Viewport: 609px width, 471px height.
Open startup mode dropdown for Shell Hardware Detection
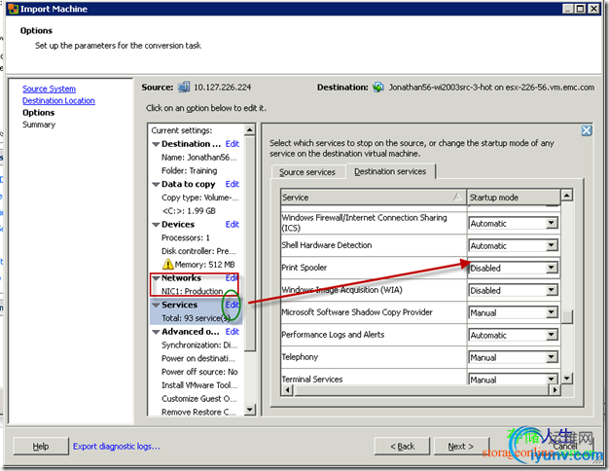coord(552,245)
